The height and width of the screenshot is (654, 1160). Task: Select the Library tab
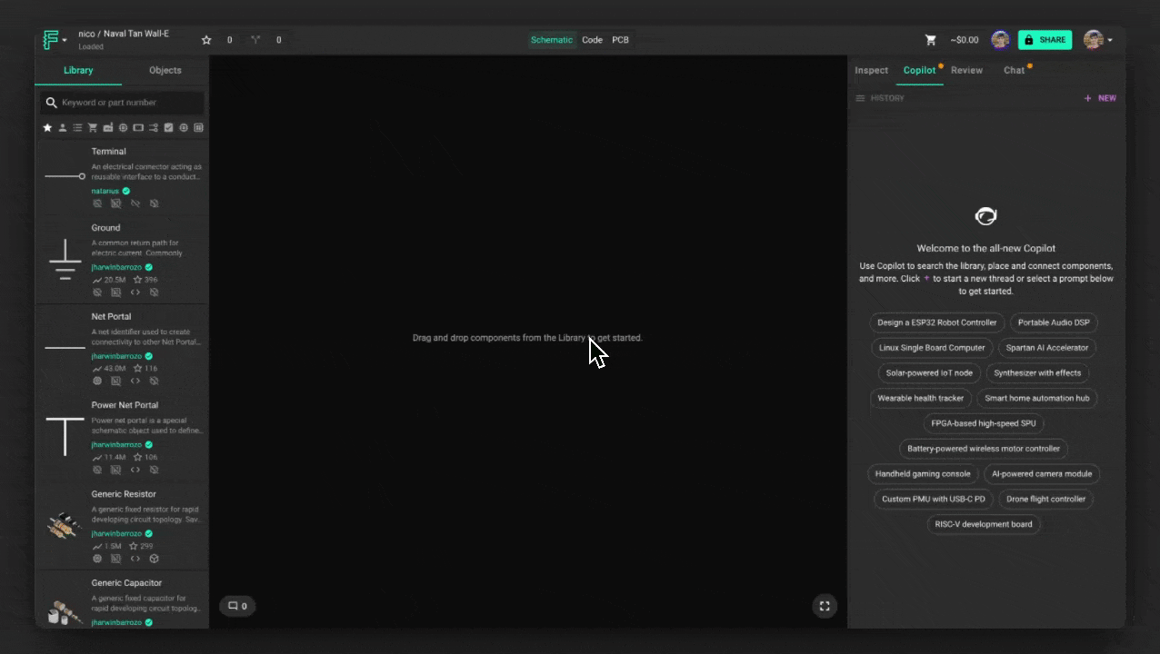[78, 70]
